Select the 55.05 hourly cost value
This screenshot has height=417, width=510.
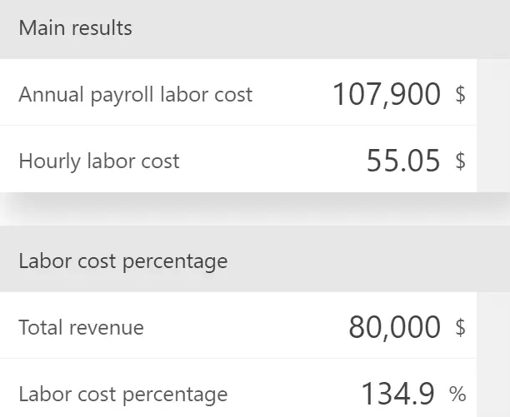tap(402, 161)
